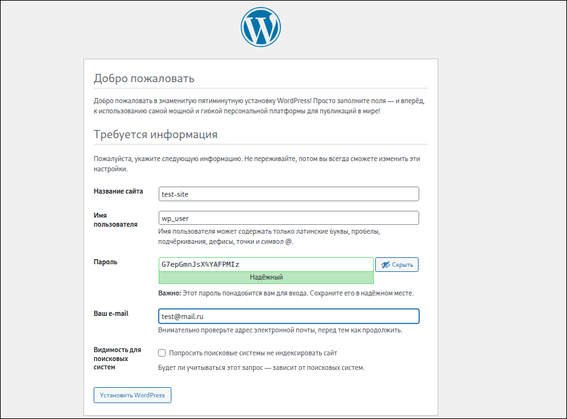Click the green 'Надёжный' password strength bar
The width and height of the screenshot is (567, 419).
(x=266, y=278)
